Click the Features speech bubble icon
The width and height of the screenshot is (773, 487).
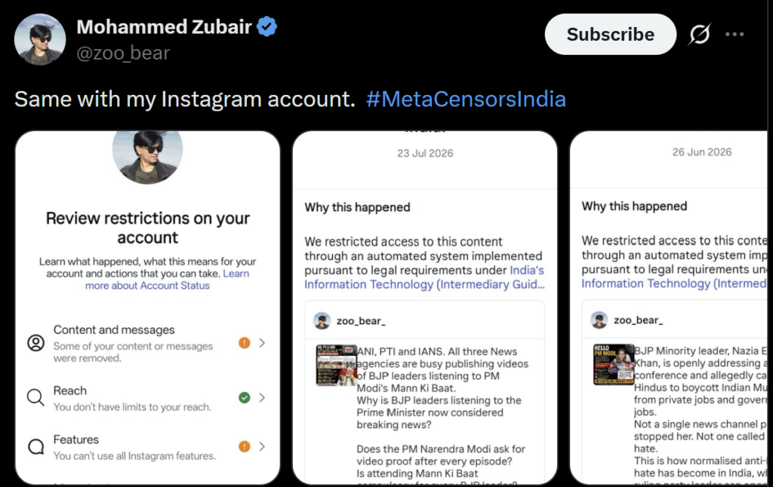click(35, 446)
